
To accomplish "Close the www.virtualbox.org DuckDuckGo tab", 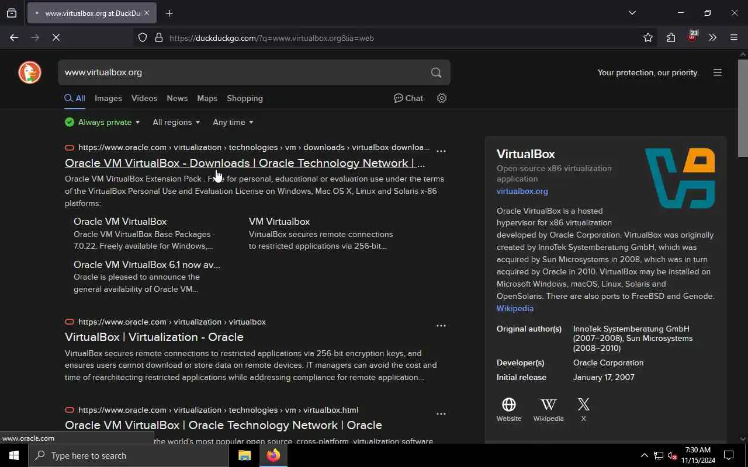I will coord(147,13).
